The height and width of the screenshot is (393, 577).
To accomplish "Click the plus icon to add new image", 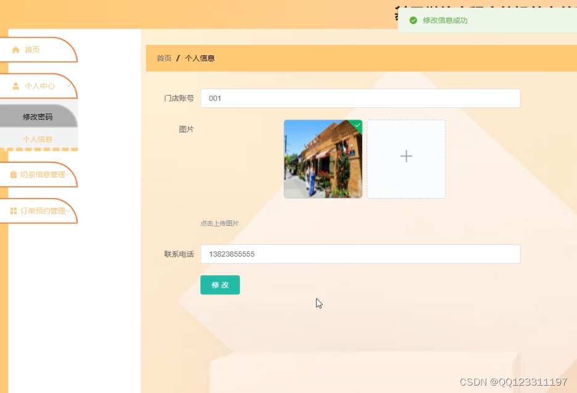I will pyautogui.click(x=406, y=157).
